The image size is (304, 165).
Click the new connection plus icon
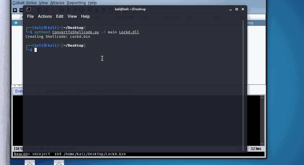coord(15,10)
